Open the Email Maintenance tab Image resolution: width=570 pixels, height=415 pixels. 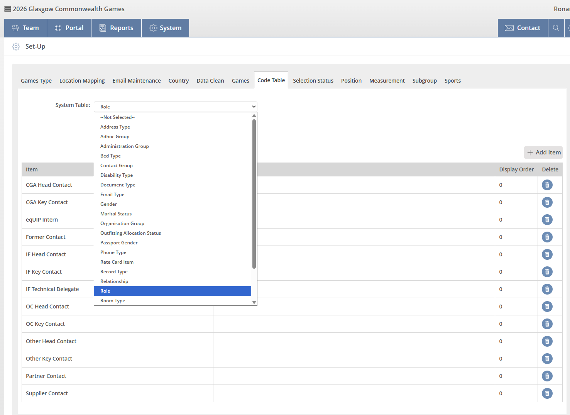pos(137,81)
